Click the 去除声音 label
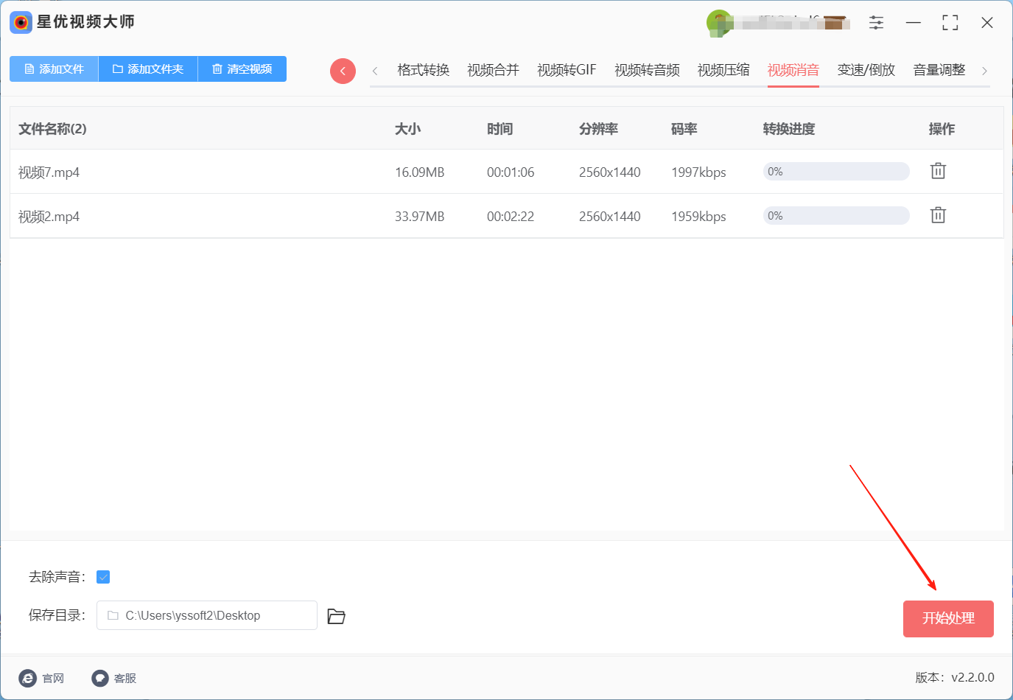Screen dimensions: 1013x700 [x=57, y=577]
